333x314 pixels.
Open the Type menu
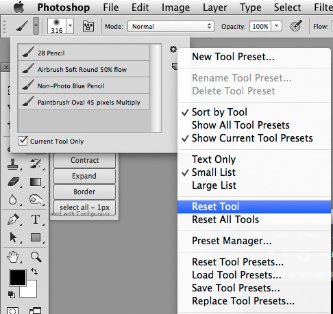251,8
